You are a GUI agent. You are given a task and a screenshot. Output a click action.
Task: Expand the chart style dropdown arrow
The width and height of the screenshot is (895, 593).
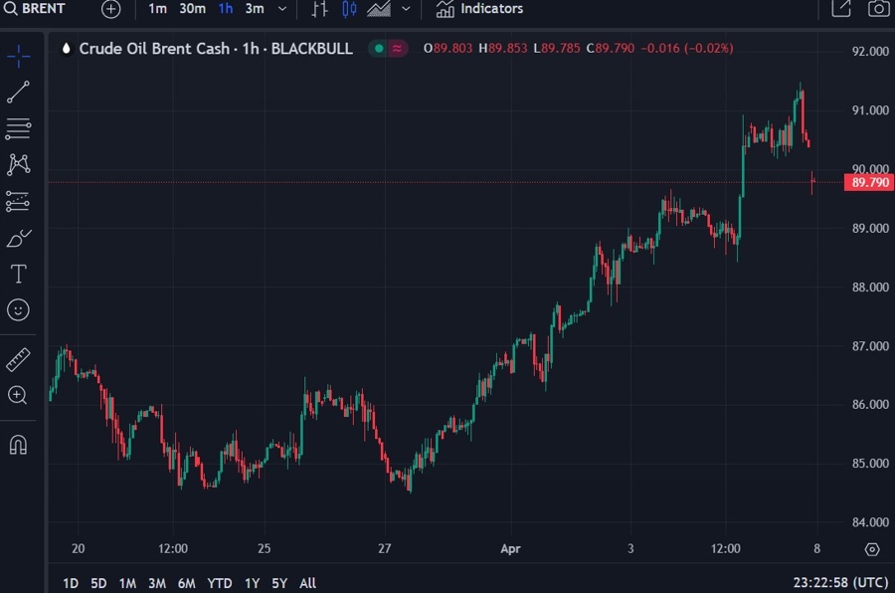click(406, 9)
